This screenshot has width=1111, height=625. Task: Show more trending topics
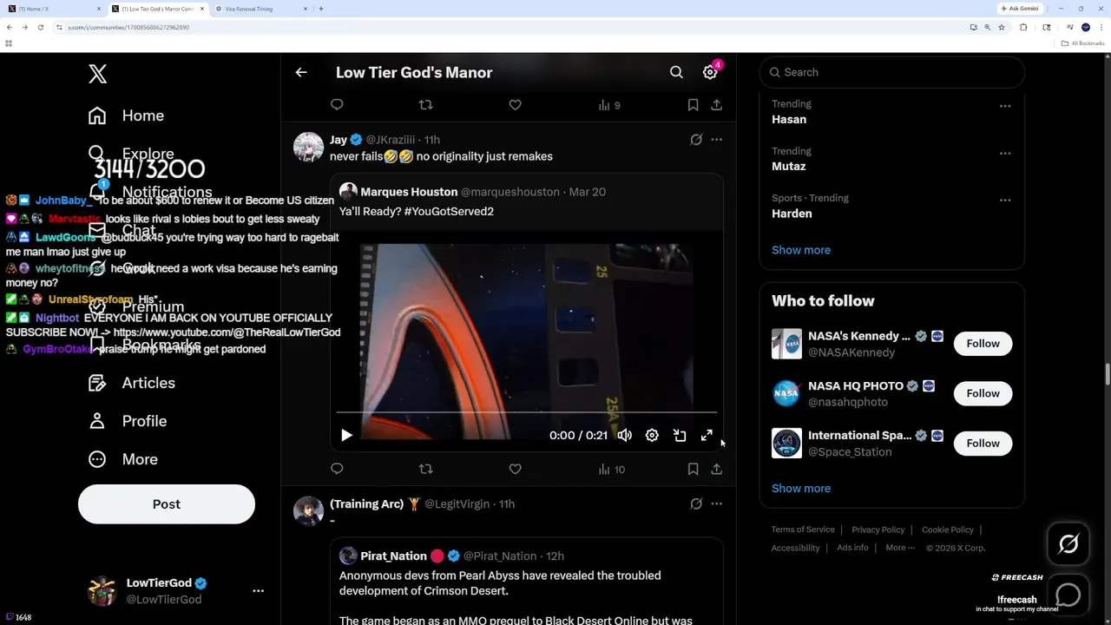801,250
